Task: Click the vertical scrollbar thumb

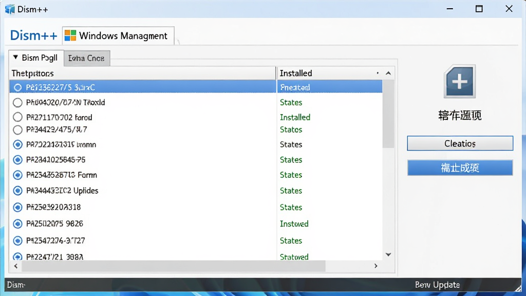Action: pyautogui.click(x=388, y=114)
